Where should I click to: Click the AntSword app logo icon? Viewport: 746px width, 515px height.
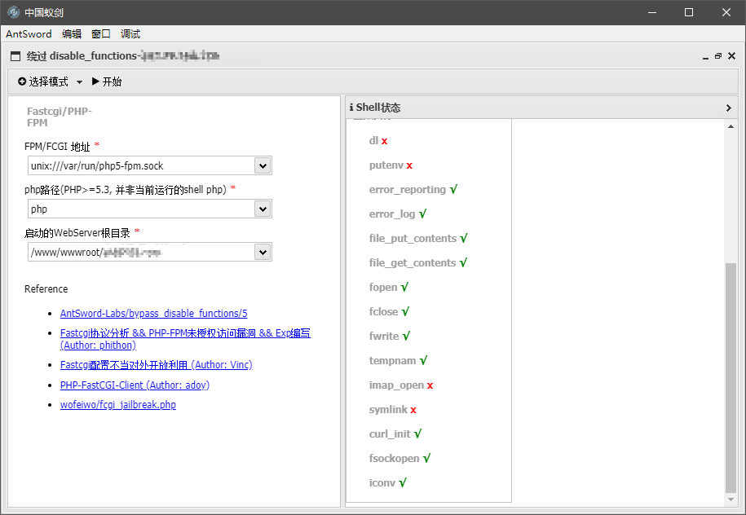(x=13, y=12)
